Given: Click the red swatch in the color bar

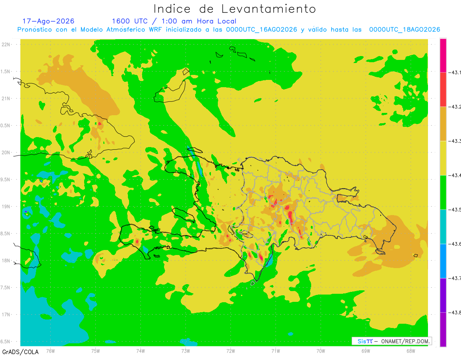Looking at the screenshot, I should pyautogui.click(x=443, y=89).
